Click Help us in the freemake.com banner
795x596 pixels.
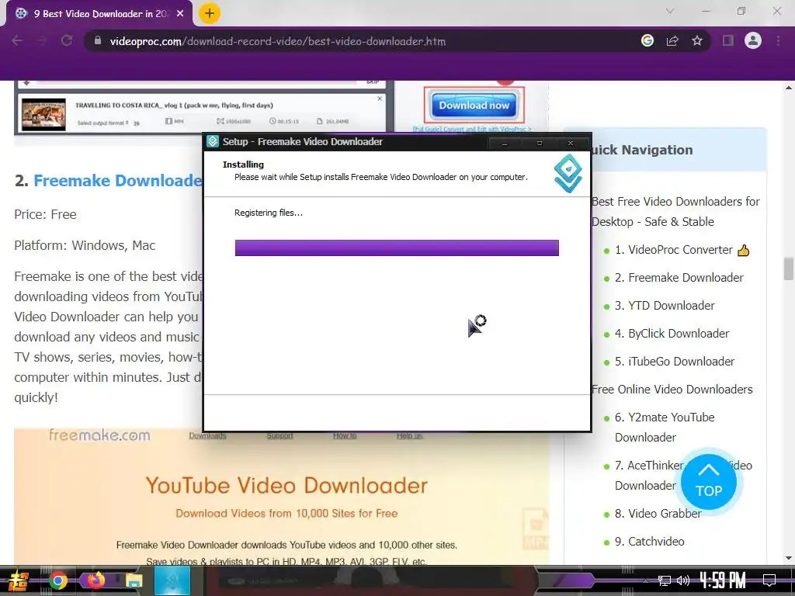(x=410, y=435)
